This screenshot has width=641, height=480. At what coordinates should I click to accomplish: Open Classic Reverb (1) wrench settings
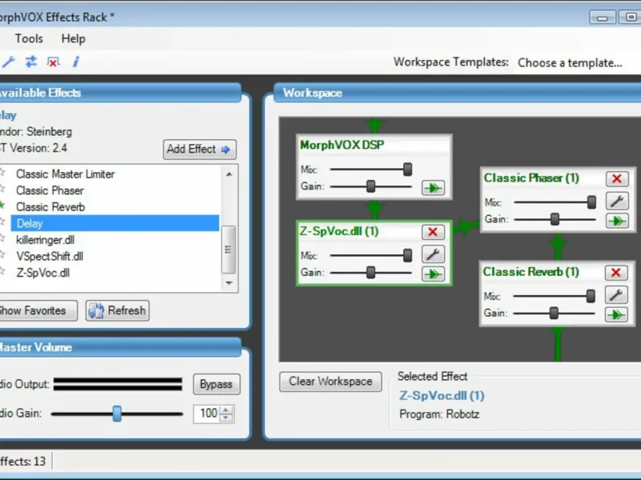(616, 295)
